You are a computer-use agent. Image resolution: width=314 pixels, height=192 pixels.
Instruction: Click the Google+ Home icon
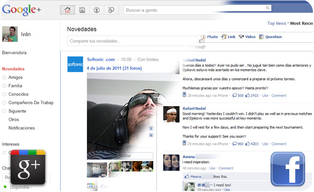click(x=68, y=10)
